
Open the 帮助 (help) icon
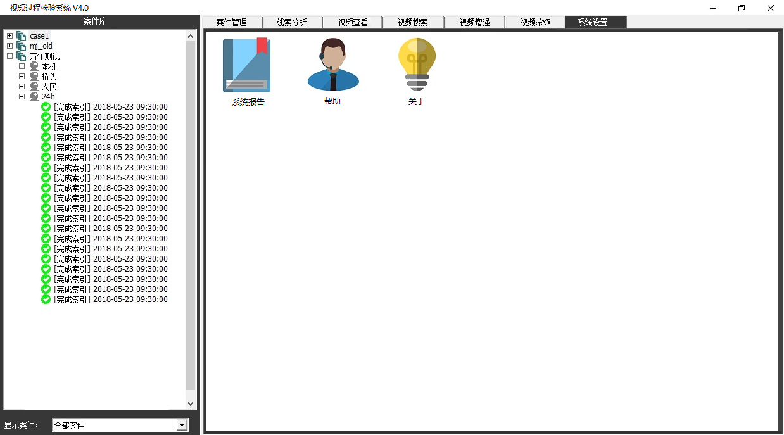[332, 63]
